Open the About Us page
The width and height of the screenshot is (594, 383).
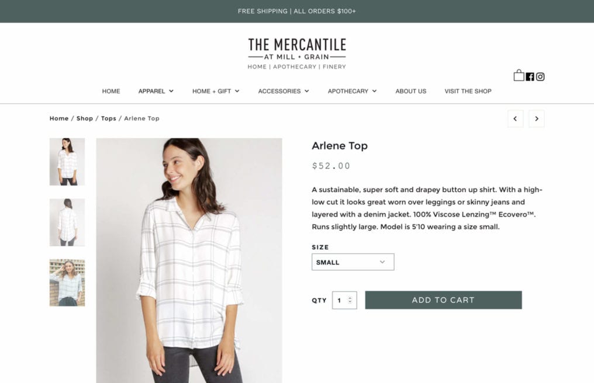click(x=410, y=91)
